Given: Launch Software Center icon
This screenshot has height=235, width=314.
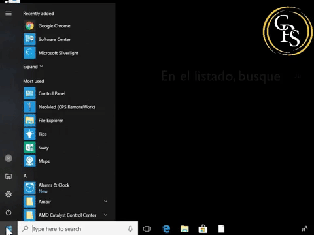Looking at the screenshot, I should (x=29, y=39).
